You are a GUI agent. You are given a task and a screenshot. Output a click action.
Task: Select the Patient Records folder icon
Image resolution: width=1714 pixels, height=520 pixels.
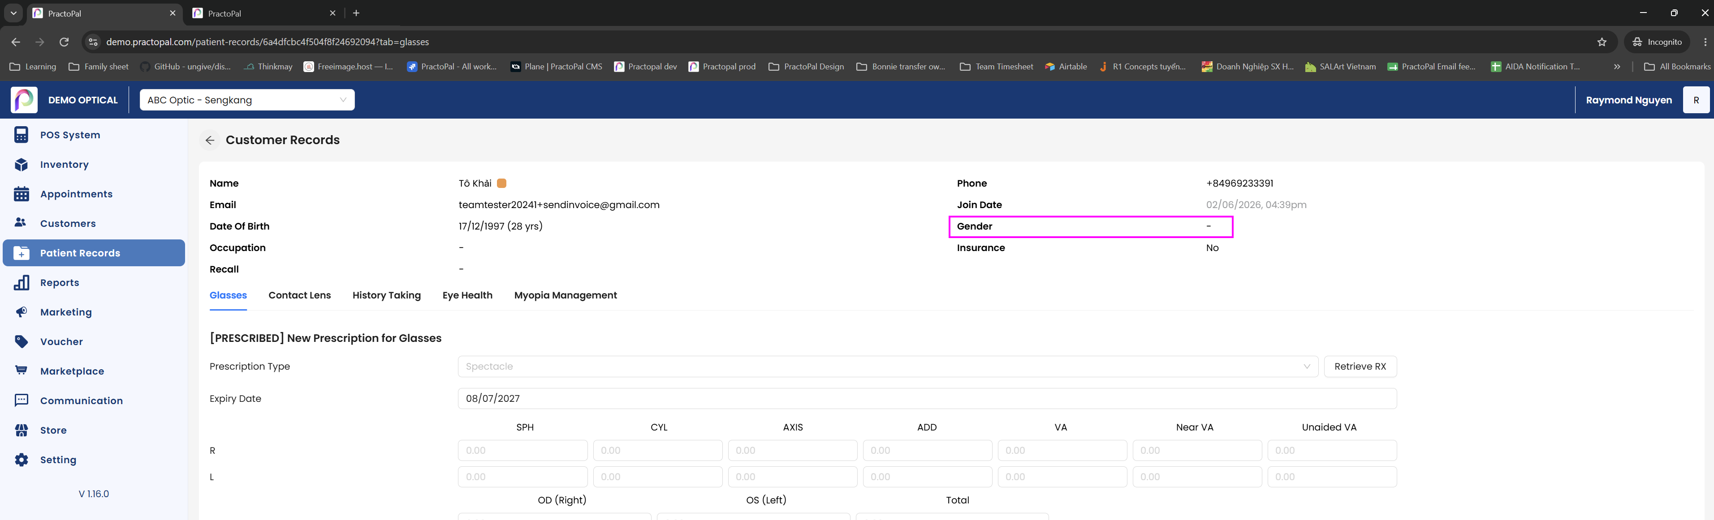click(22, 253)
